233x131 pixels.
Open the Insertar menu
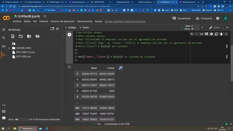tap(44, 21)
